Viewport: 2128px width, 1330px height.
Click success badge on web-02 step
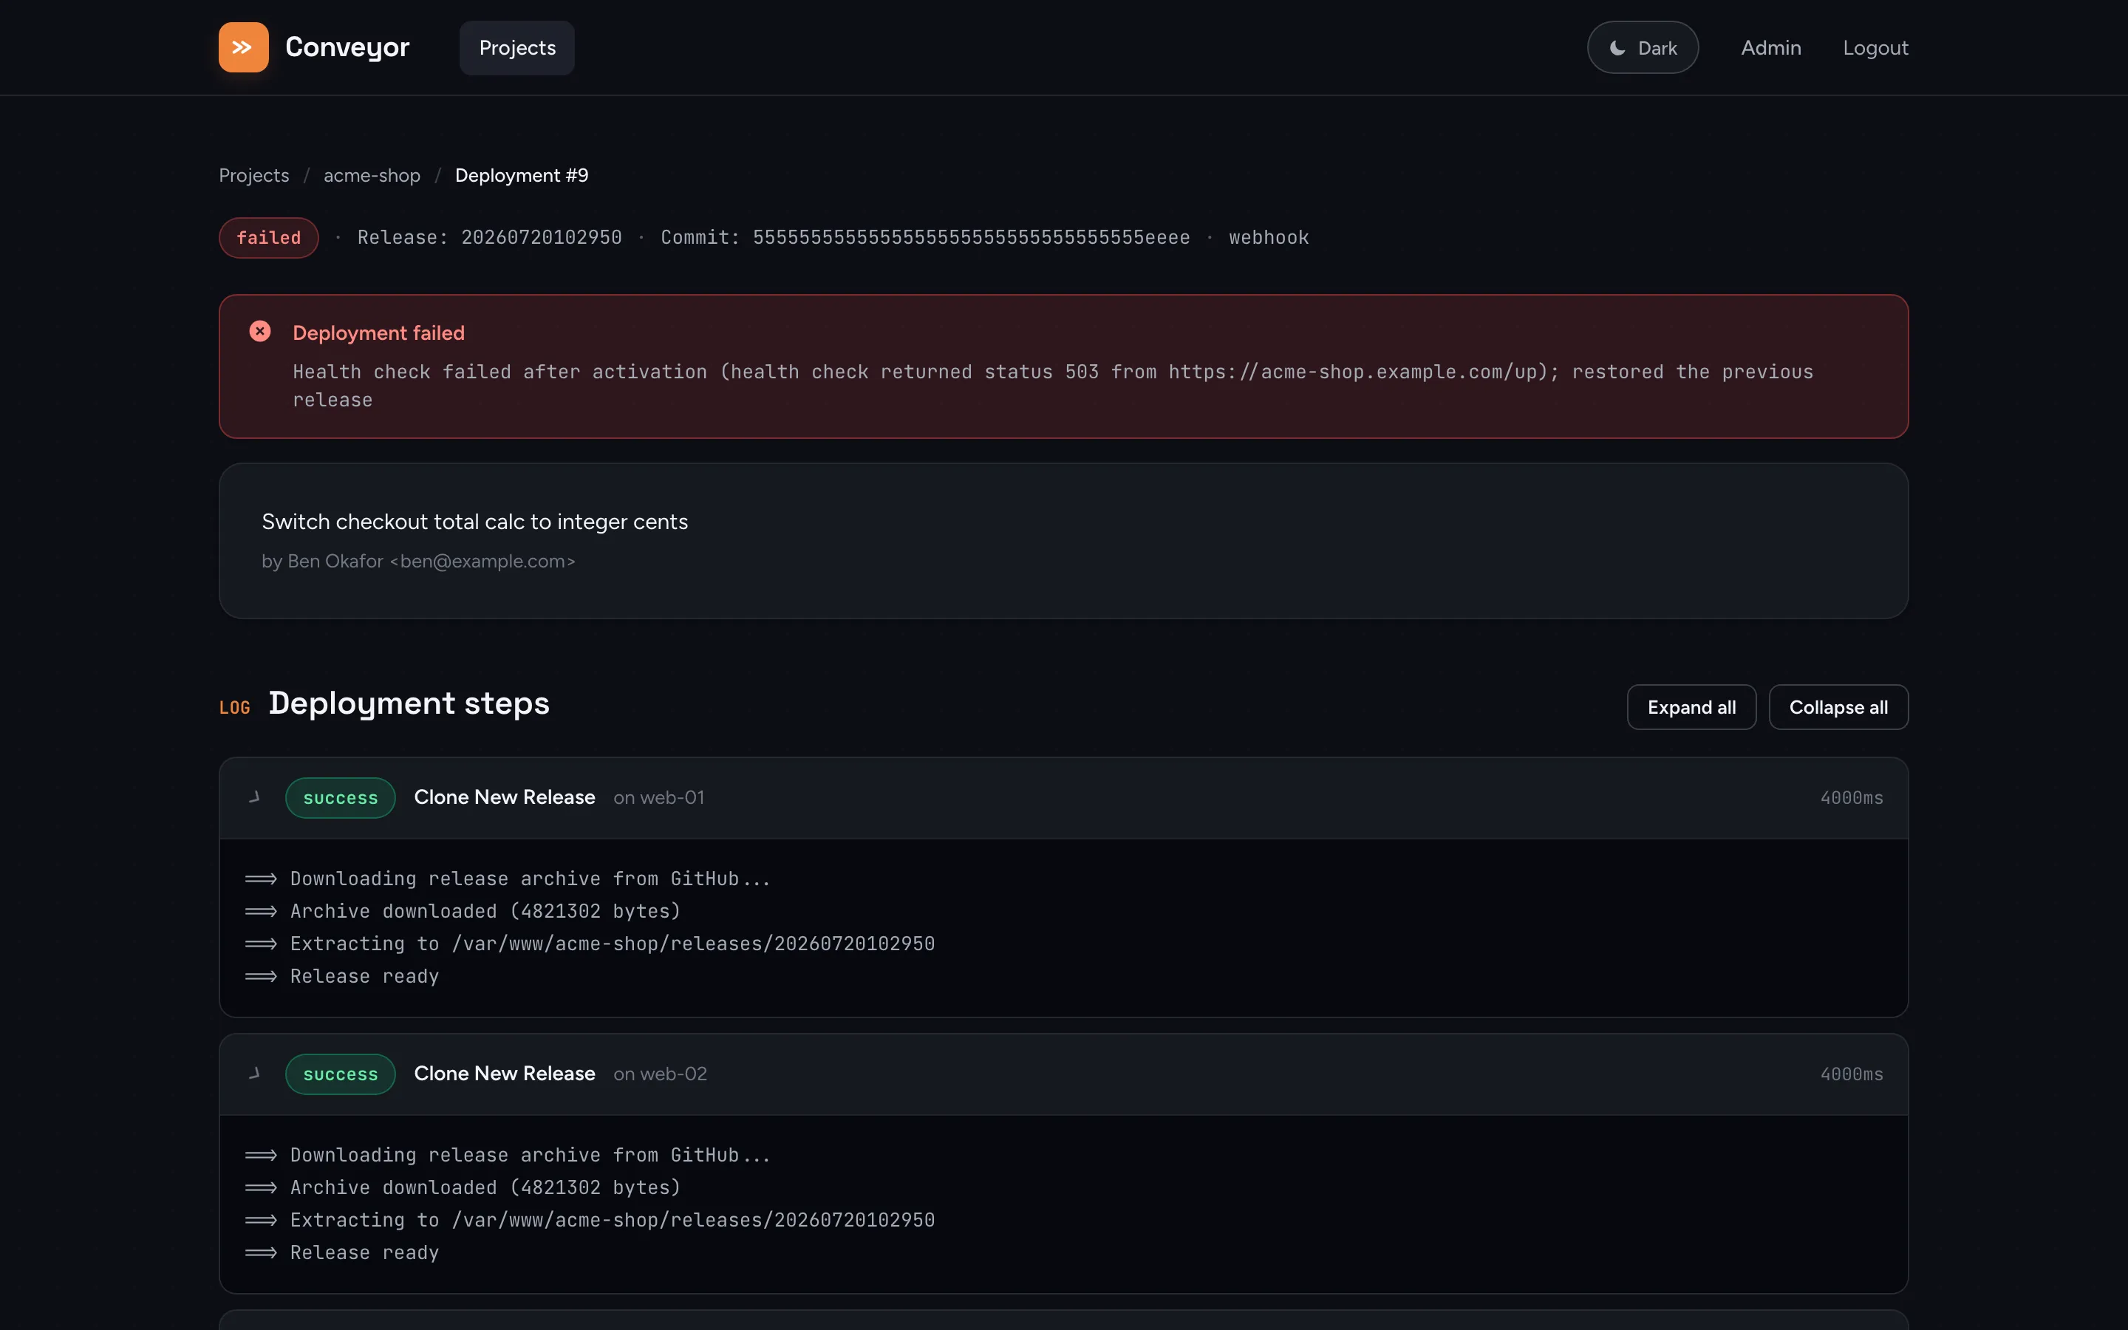[341, 1074]
